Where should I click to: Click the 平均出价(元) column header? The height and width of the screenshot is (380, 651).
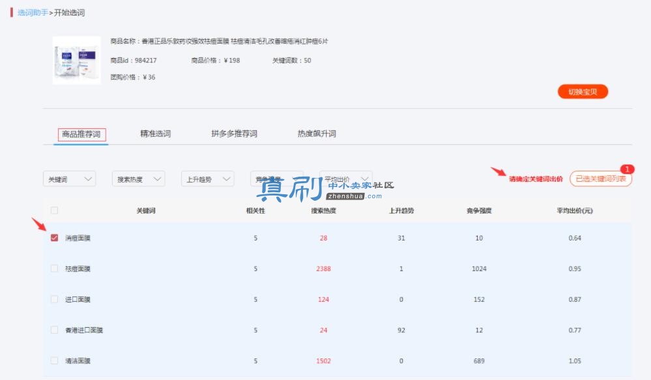pyautogui.click(x=575, y=211)
